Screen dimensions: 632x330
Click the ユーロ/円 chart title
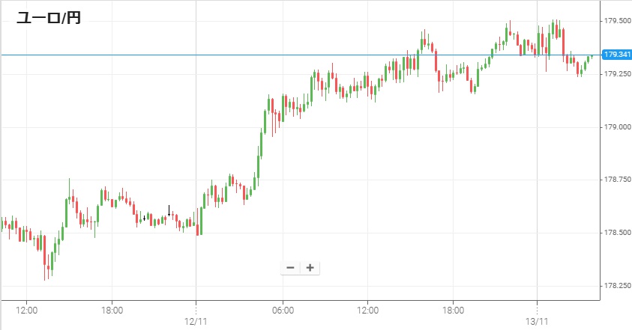49,18
